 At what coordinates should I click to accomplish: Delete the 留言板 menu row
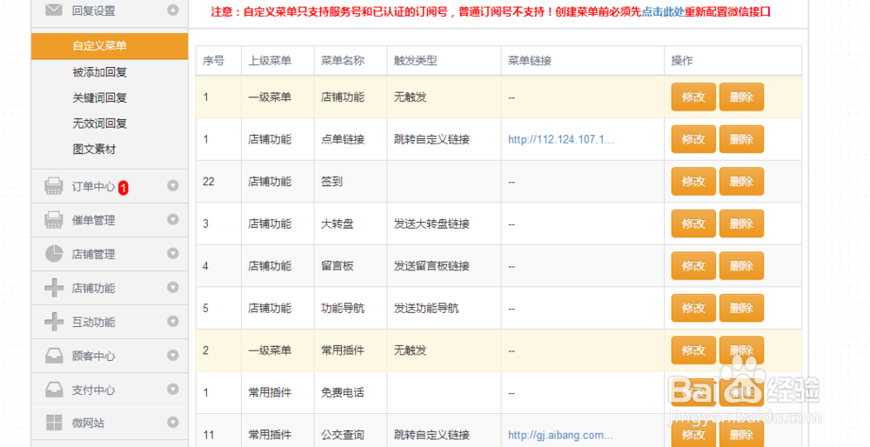click(x=741, y=265)
